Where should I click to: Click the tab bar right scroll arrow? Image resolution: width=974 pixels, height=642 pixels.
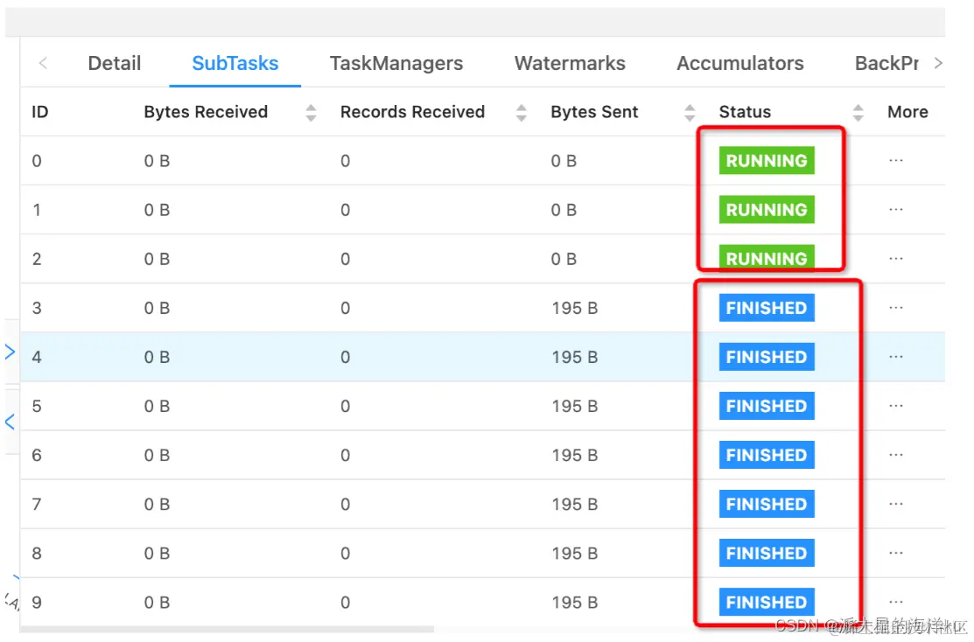click(x=938, y=63)
